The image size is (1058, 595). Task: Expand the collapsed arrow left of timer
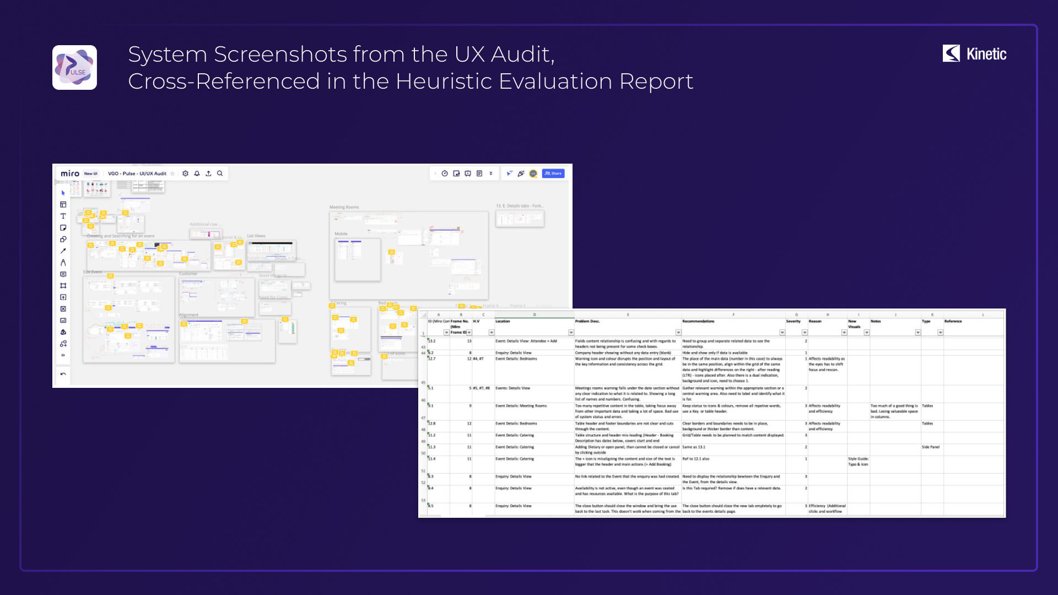tap(435, 174)
